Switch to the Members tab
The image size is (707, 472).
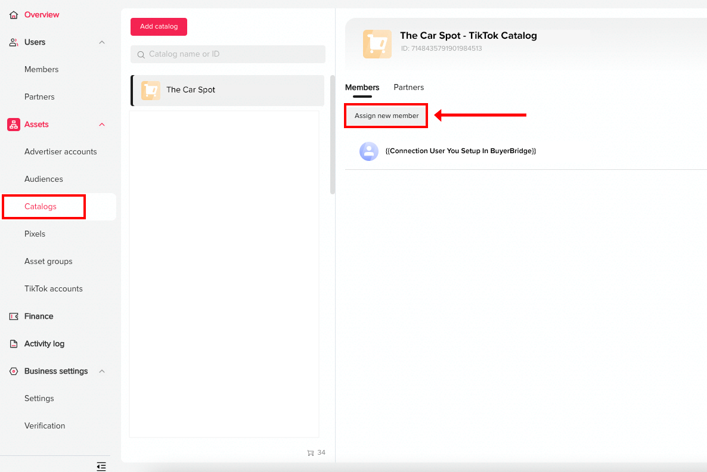pos(362,88)
